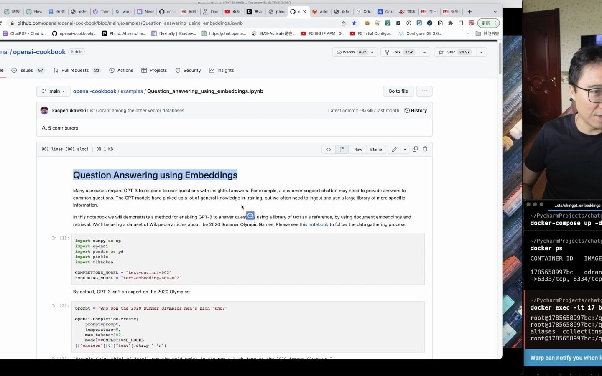Open the Phind AI search bookmark
The width and height of the screenshot is (602, 376).
tap(124, 33)
